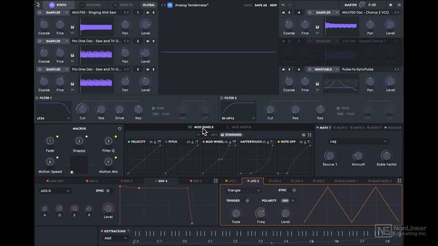Screen dimensions: 438x246
Task: Click the XY pad in the Macros panel
Action: point(79,165)
